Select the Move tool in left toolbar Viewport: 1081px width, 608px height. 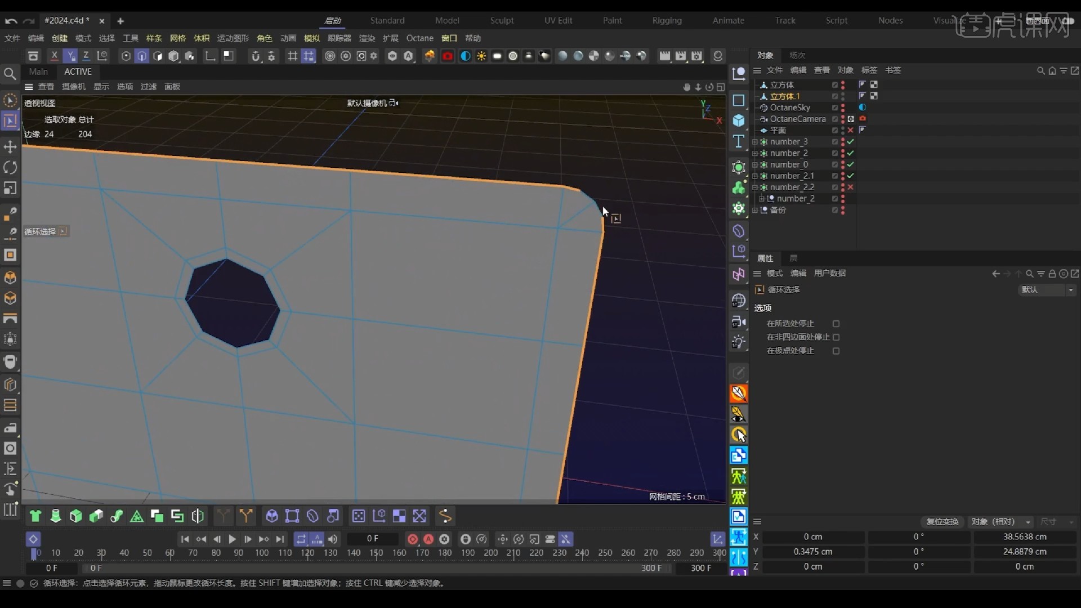coord(10,147)
